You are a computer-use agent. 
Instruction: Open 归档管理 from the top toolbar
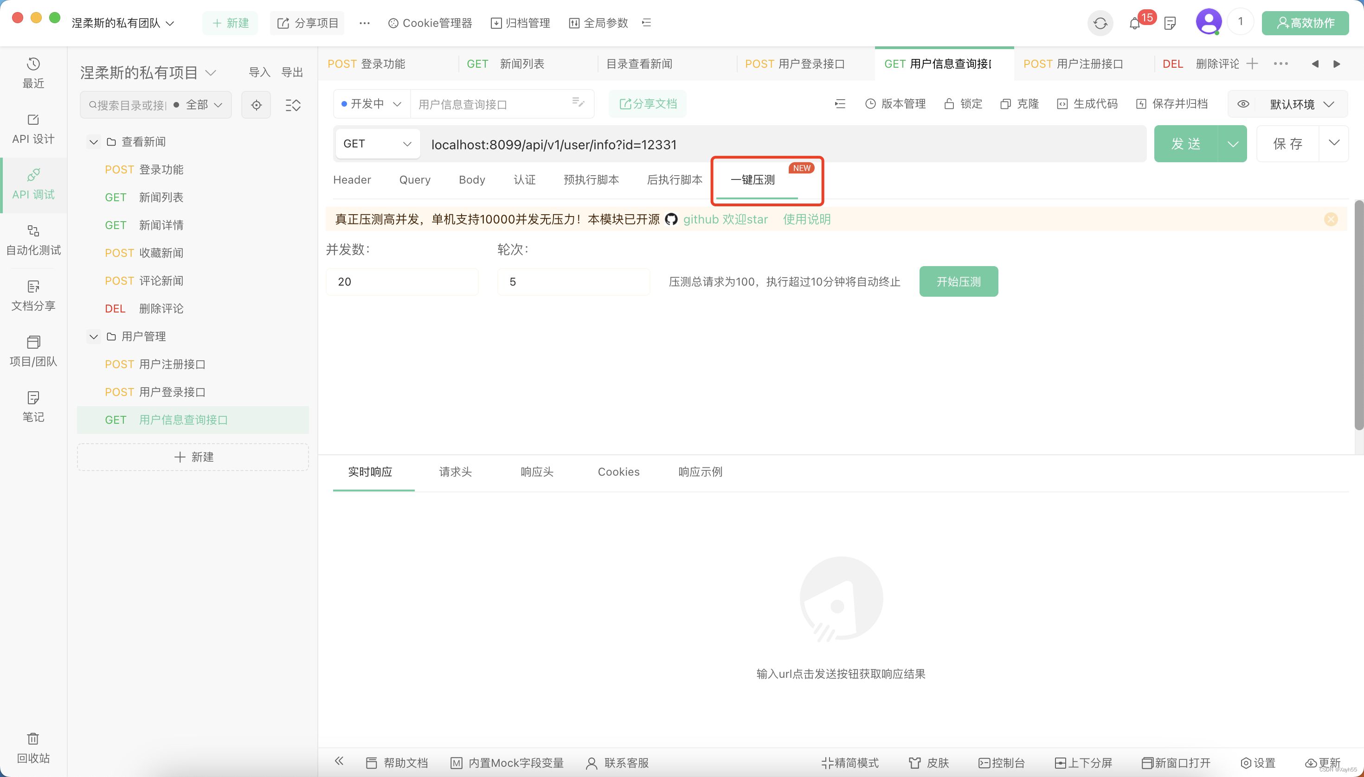(x=520, y=23)
